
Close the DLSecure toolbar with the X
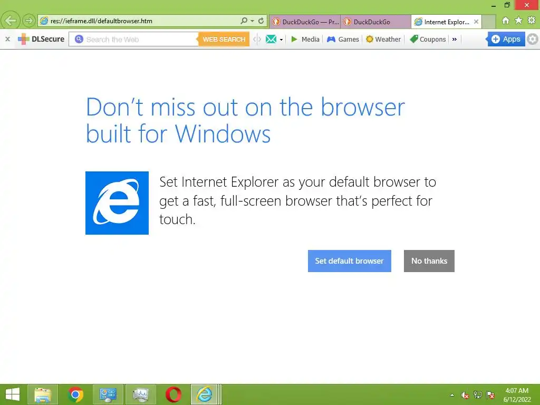[7, 39]
